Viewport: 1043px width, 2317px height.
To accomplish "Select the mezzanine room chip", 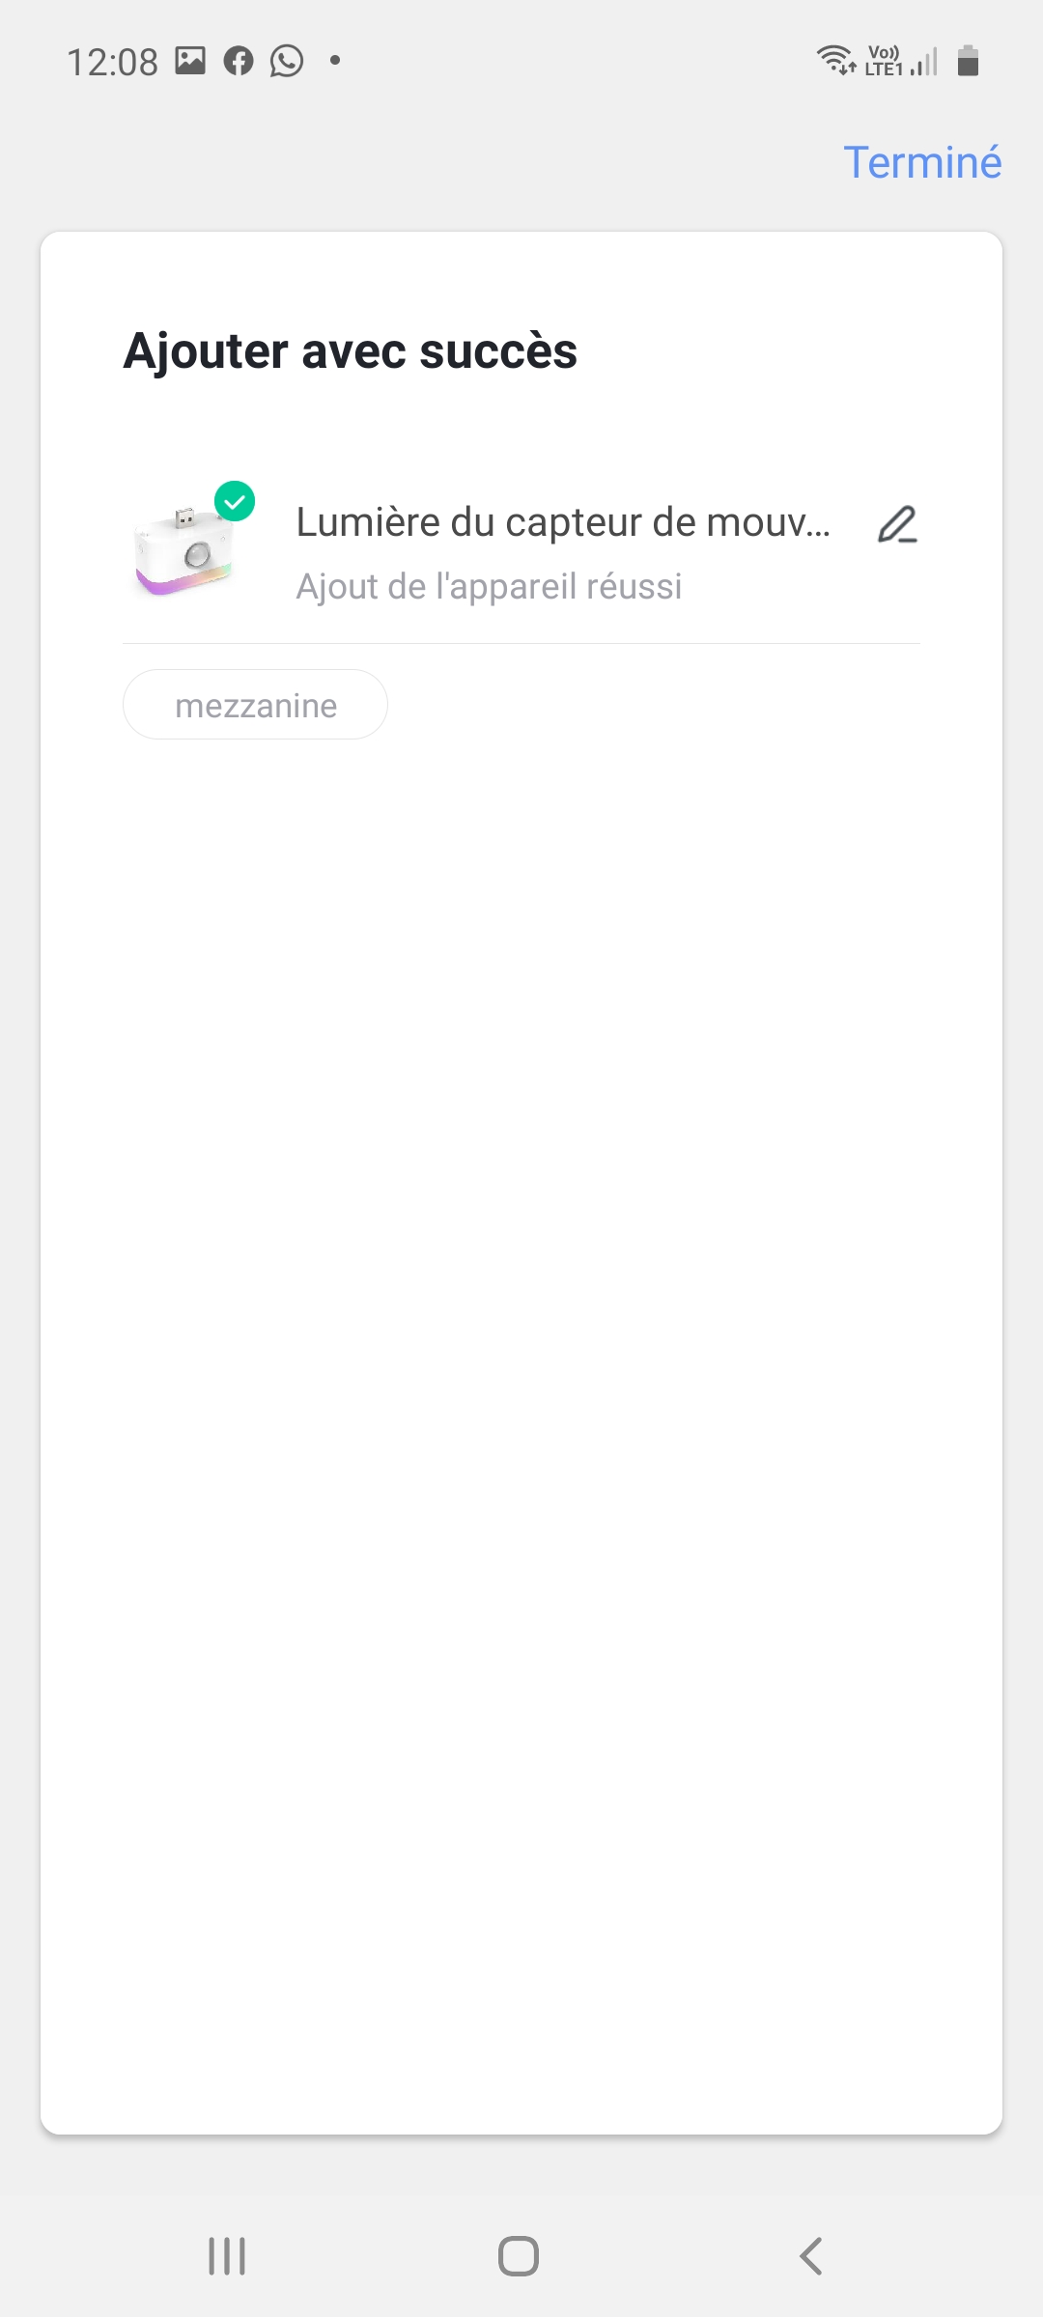I will coord(255,705).
